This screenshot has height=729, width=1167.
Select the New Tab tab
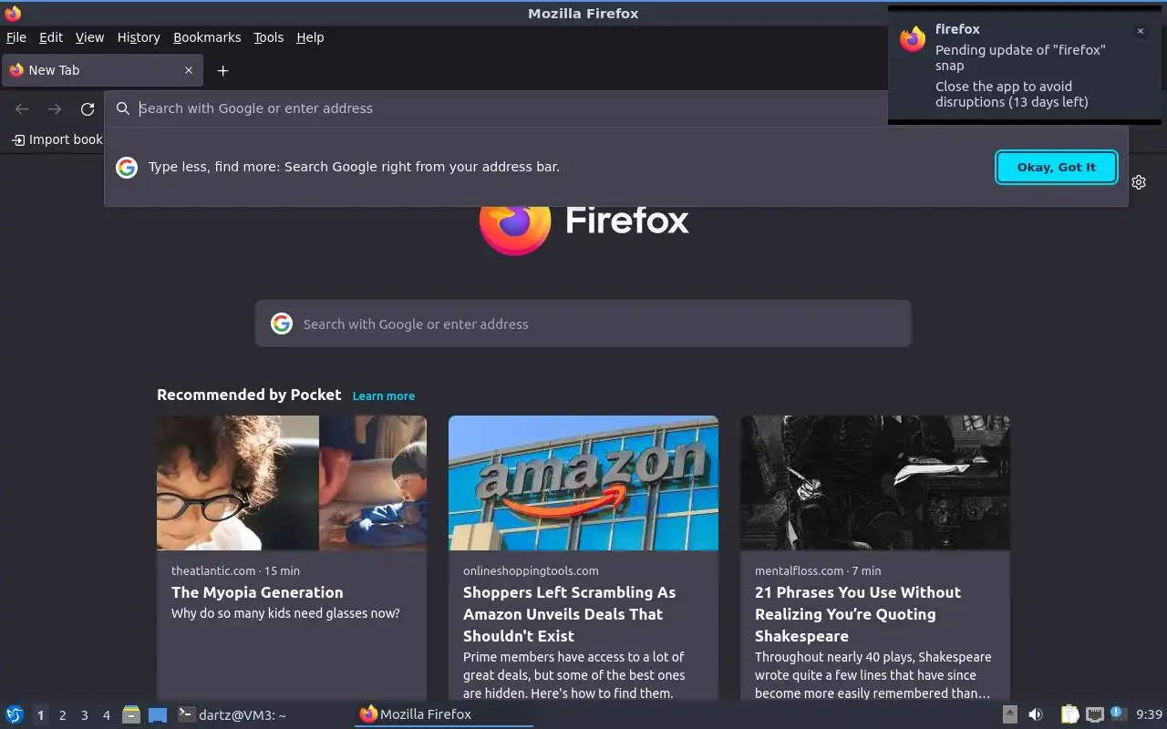[x=100, y=70]
